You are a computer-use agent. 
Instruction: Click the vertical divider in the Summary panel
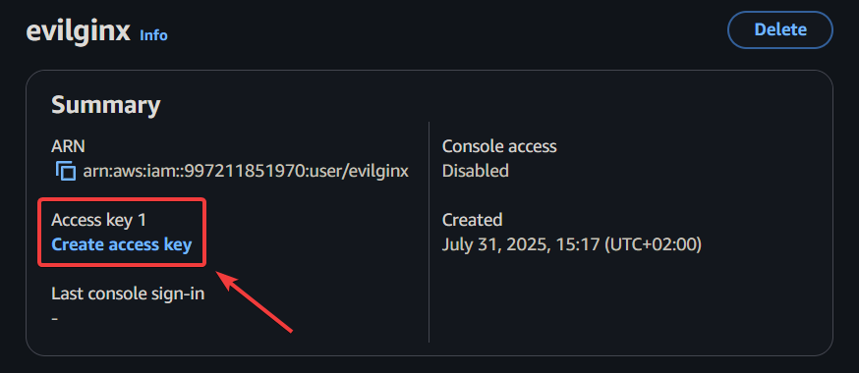click(429, 233)
